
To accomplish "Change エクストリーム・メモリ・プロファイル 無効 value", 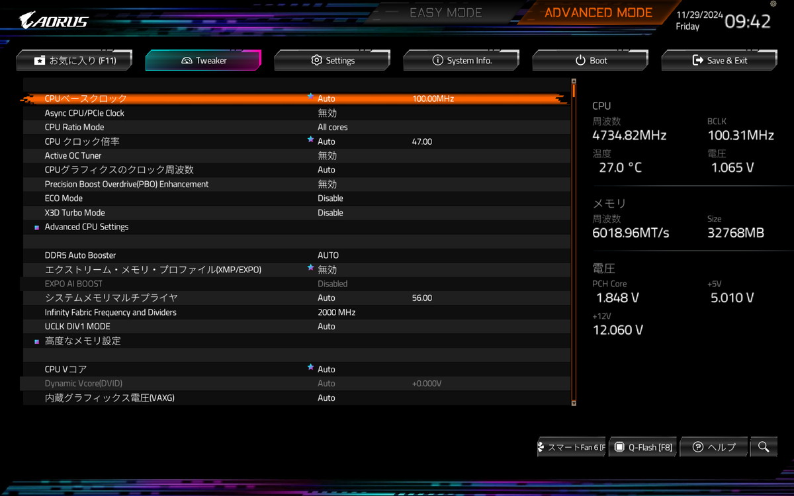I will pyautogui.click(x=327, y=270).
